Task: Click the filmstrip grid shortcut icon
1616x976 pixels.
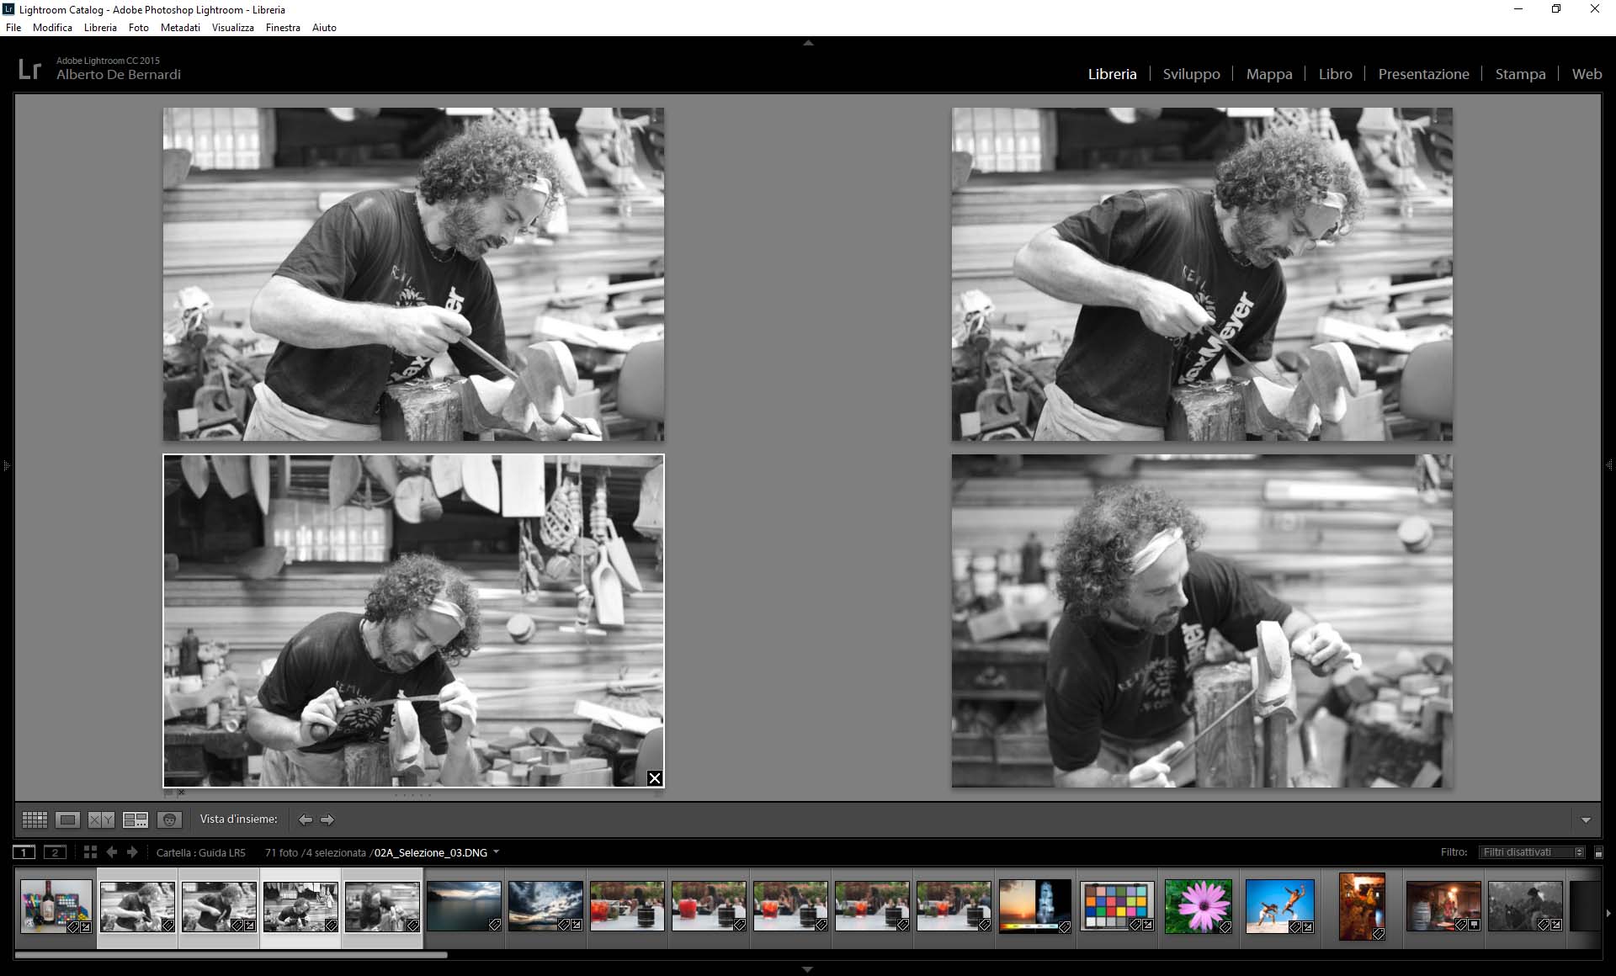Action: (x=90, y=852)
